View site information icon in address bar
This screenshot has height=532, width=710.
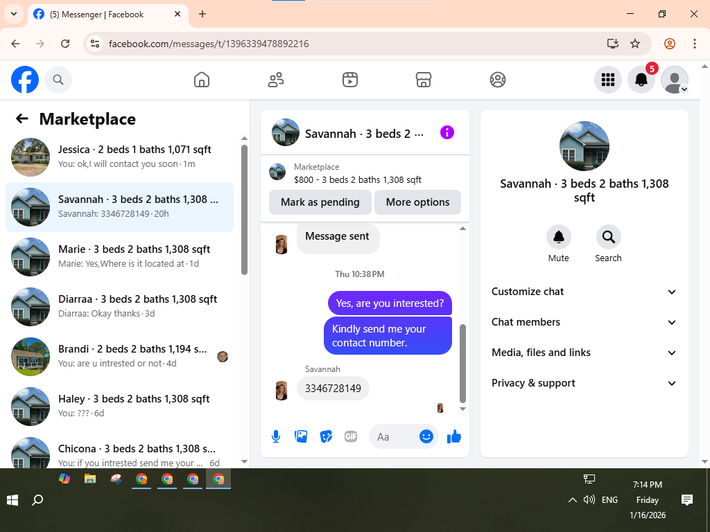click(94, 44)
